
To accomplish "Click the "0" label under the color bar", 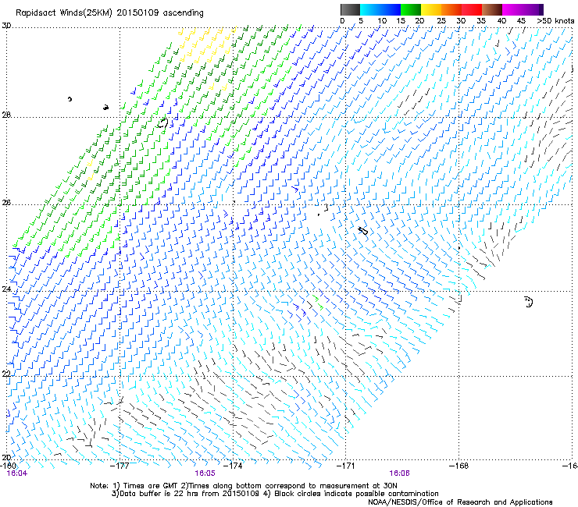I will [342, 21].
